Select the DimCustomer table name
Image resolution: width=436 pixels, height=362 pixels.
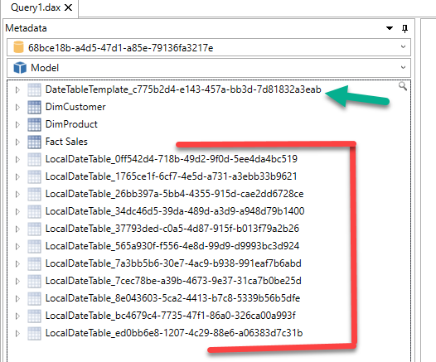tap(75, 107)
